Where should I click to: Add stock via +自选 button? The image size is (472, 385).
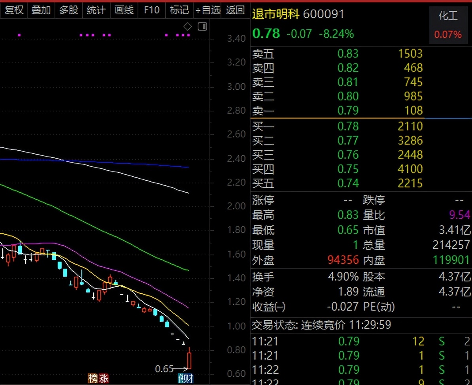tap(208, 9)
